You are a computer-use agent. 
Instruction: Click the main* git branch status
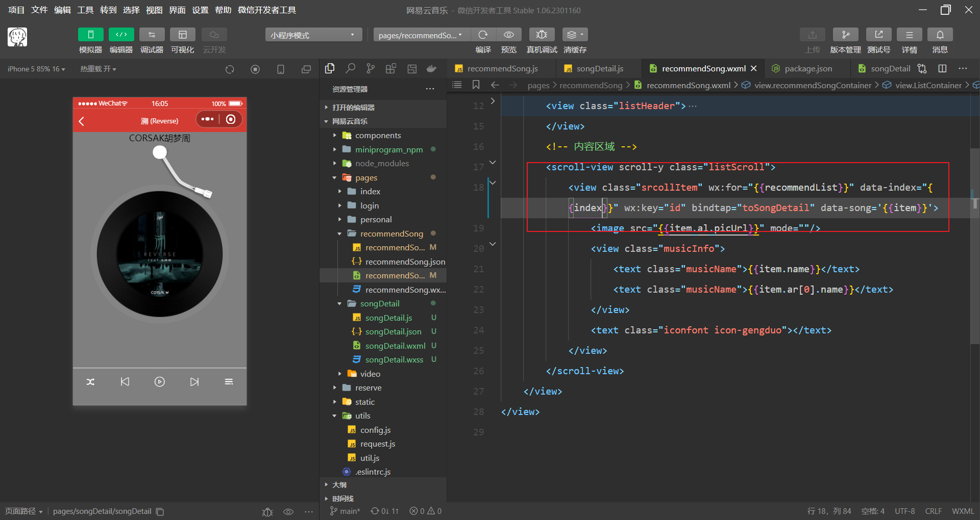coord(346,511)
